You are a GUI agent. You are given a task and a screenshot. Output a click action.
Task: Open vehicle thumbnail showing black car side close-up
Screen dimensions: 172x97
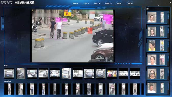point(21,73)
